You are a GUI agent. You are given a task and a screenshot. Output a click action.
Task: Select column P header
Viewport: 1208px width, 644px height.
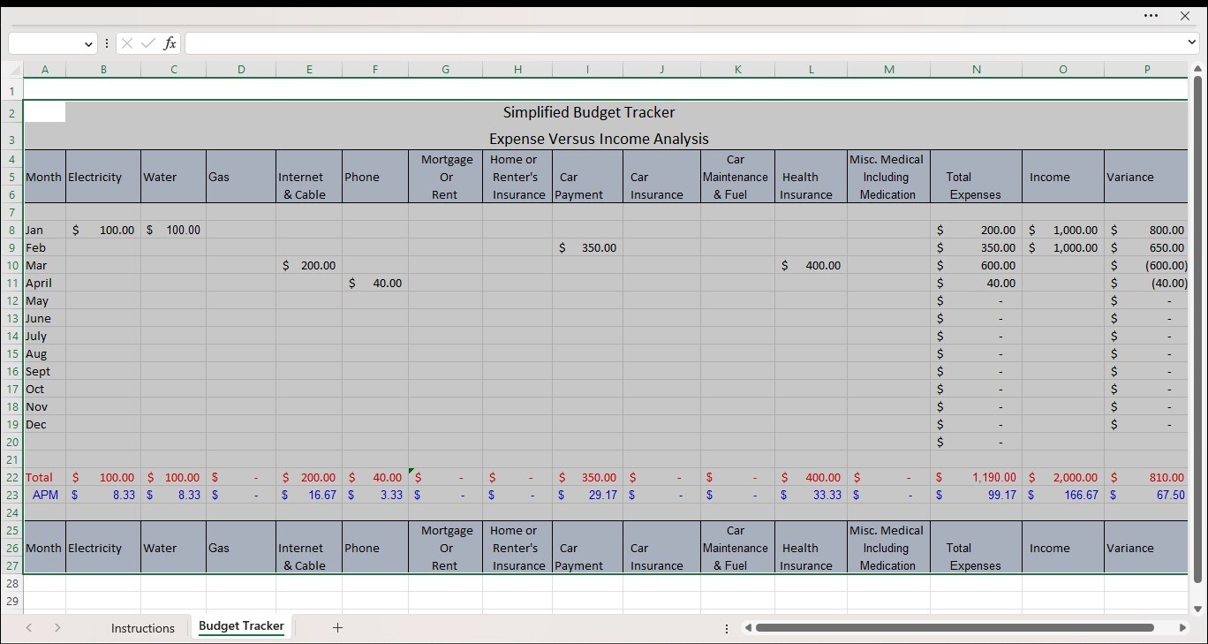[x=1146, y=70]
